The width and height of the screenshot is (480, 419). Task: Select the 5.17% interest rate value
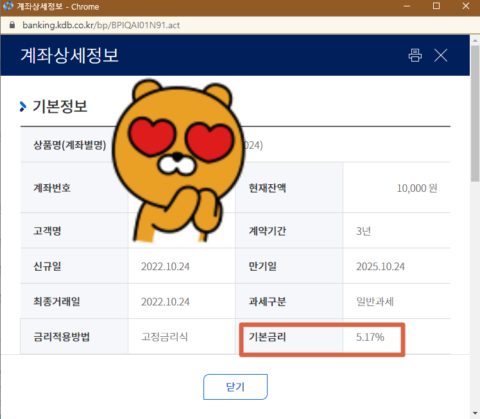[370, 337]
